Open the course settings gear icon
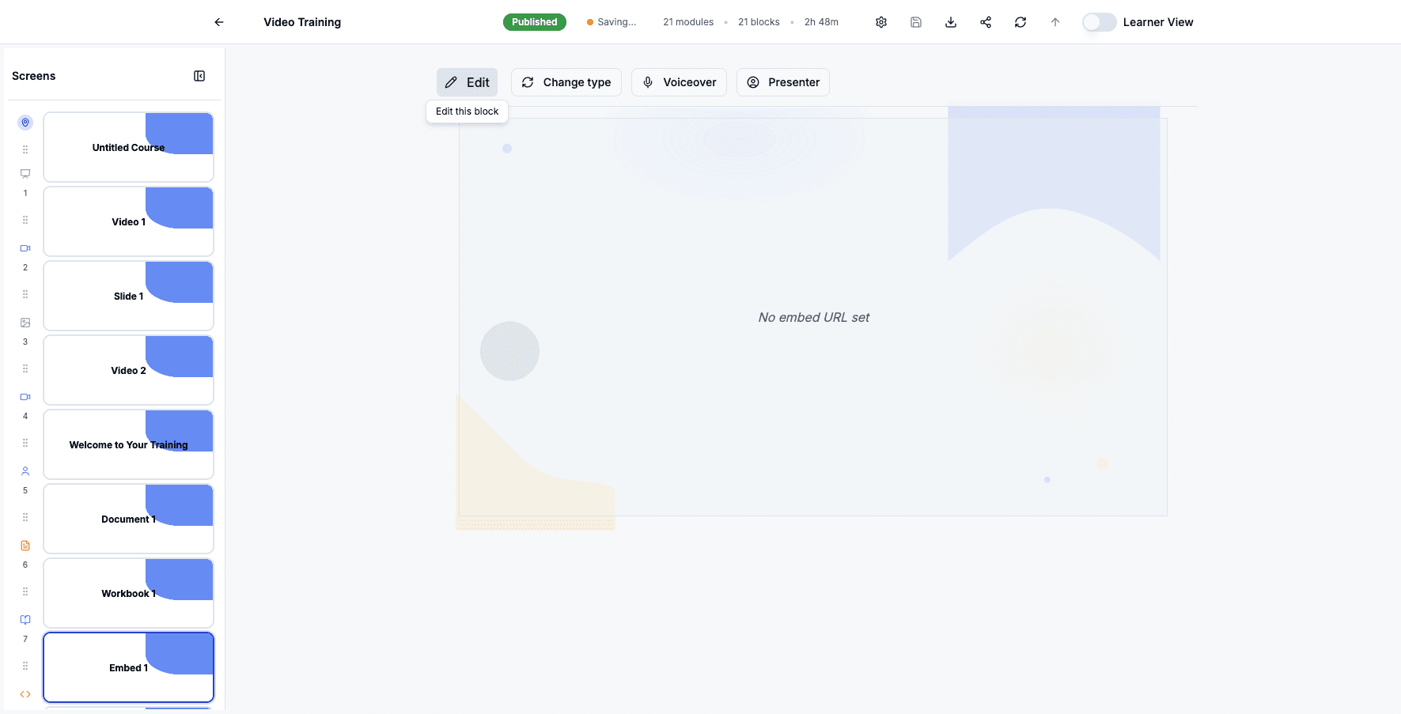 click(880, 21)
